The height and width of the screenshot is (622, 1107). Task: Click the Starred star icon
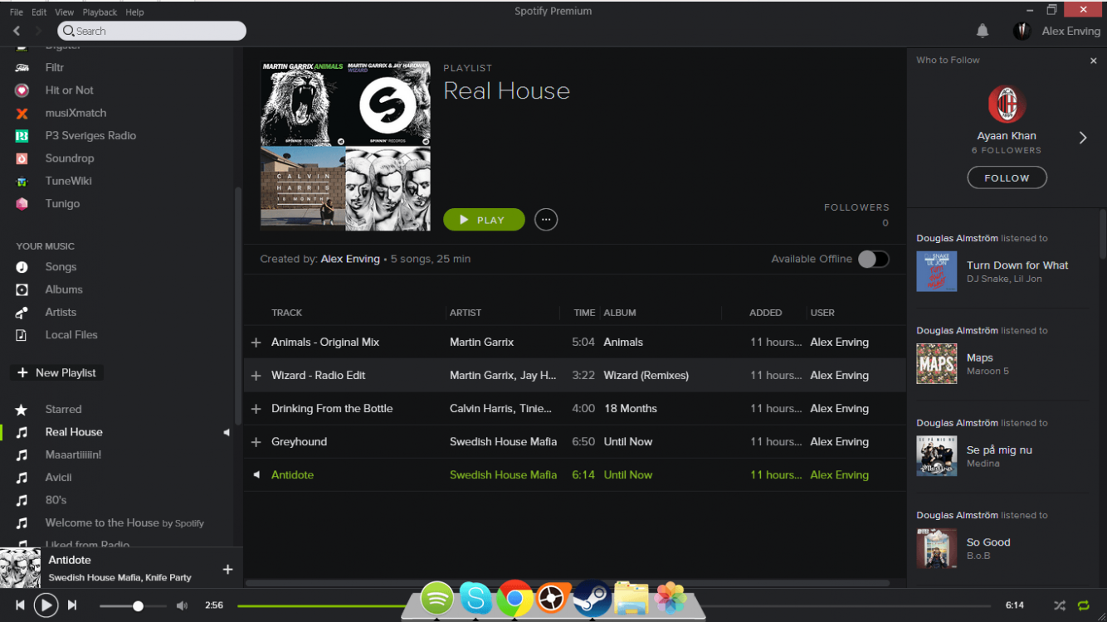click(22, 410)
